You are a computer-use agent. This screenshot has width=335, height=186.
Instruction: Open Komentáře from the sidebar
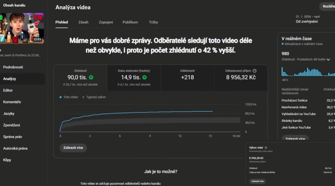click(13, 102)
